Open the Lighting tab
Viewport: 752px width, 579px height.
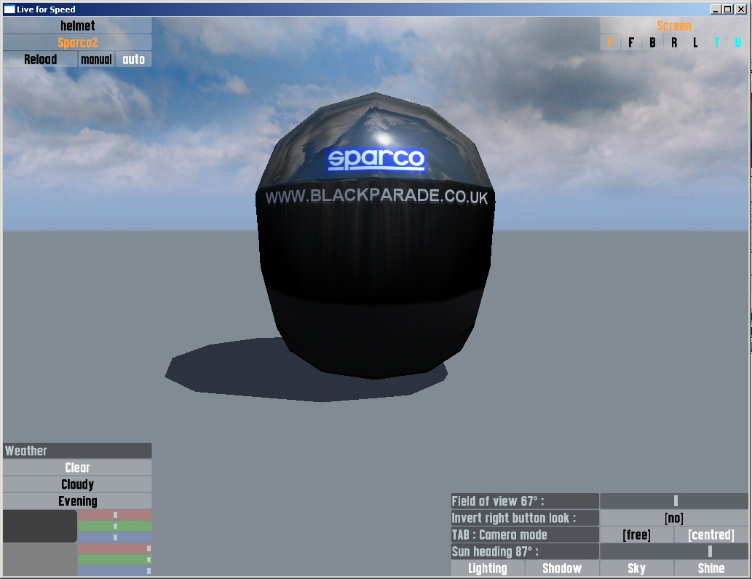(488, 568)
